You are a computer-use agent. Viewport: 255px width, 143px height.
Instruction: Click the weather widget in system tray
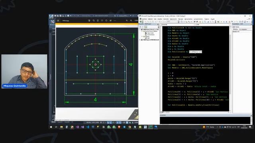coord(208,127)
